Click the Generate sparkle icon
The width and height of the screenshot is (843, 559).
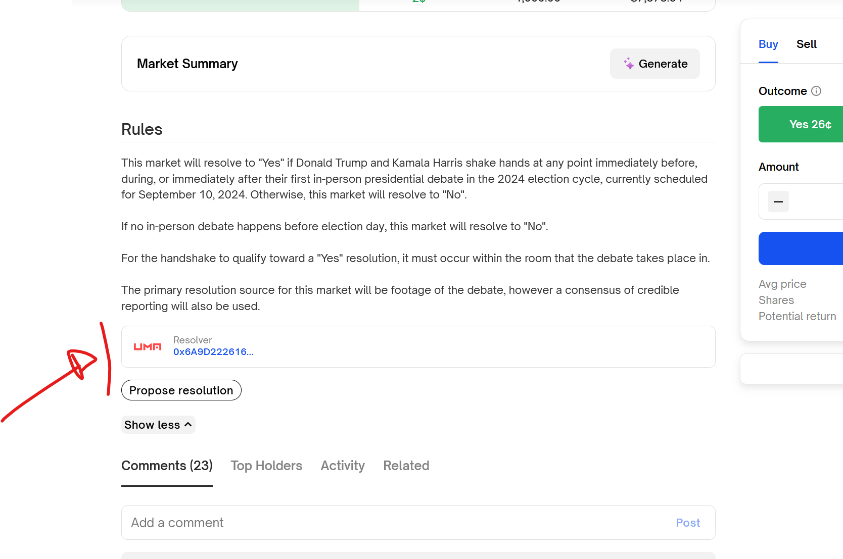point(629,64)
